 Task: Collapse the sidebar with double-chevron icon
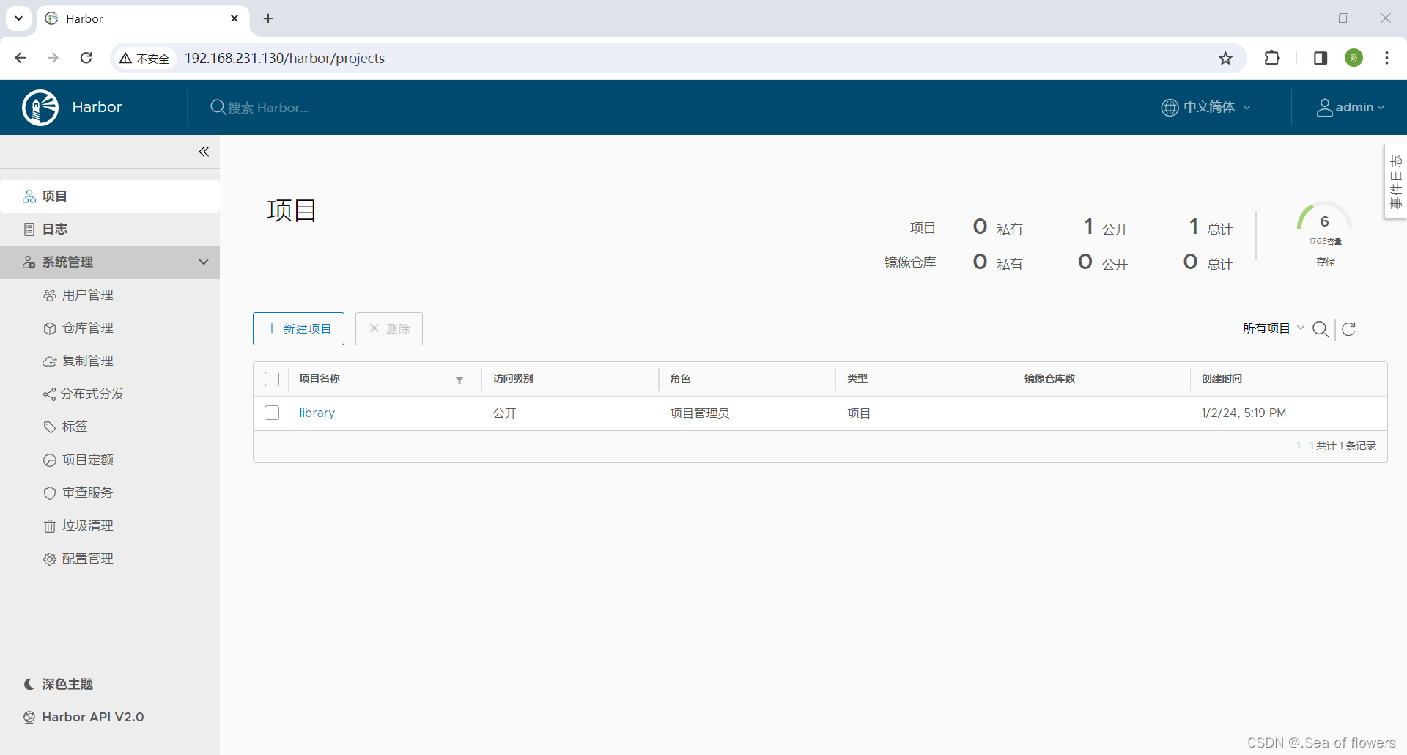[204, 152]
